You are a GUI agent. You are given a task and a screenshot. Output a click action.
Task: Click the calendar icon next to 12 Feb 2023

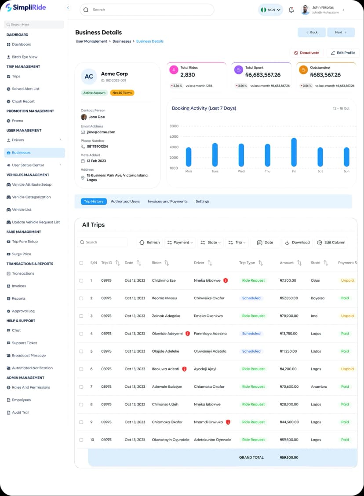[83, 161]
